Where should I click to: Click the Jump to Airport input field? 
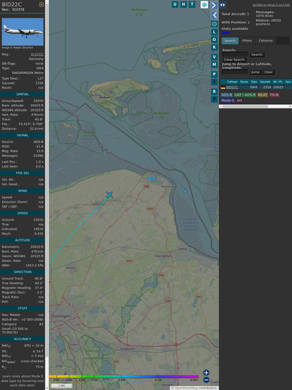point(235,72)
